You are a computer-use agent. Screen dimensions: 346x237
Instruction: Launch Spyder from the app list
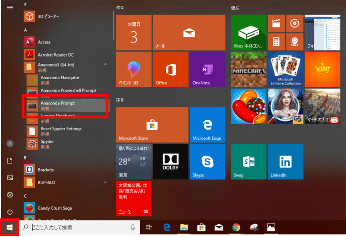pyautogui.click(x=66, y=144)
